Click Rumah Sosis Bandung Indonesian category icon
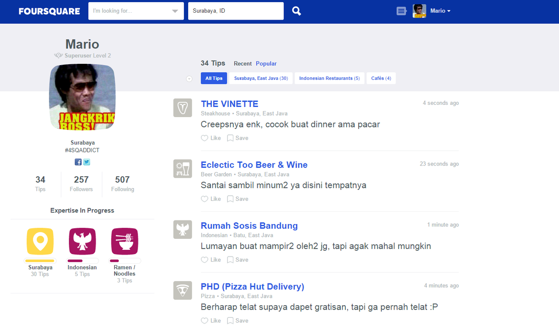The width and height of the screenshot is (559, 331). pos(183,229)
